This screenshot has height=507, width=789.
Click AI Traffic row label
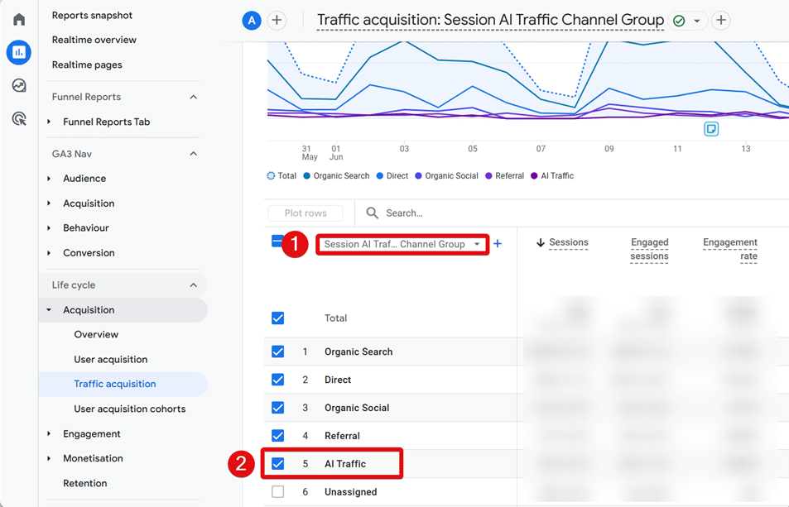pyautogui.click(x=345, y=464)
